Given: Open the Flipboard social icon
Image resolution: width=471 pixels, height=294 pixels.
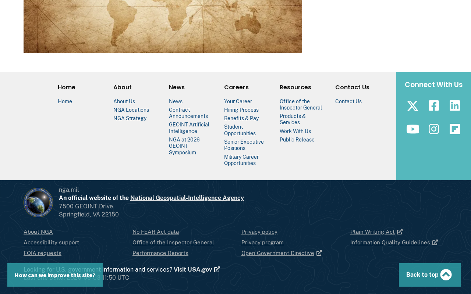Looking at the screenshot, I should [x=455, y=129].
